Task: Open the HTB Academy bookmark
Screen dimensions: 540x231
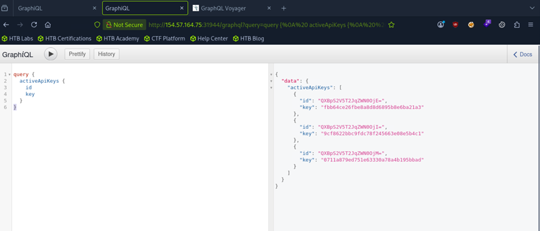Action: click(x=118, y=39)
